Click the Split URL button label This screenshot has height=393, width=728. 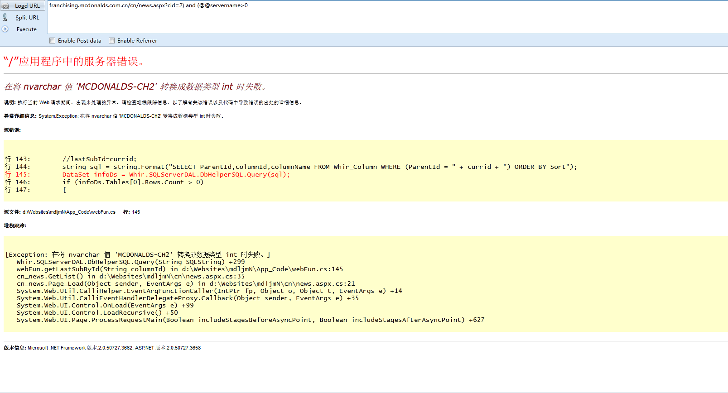27,18
